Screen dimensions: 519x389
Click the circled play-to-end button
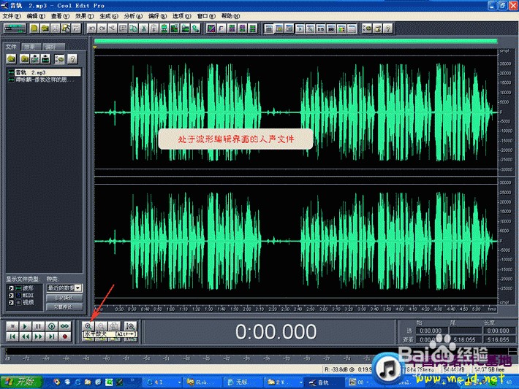52,326
